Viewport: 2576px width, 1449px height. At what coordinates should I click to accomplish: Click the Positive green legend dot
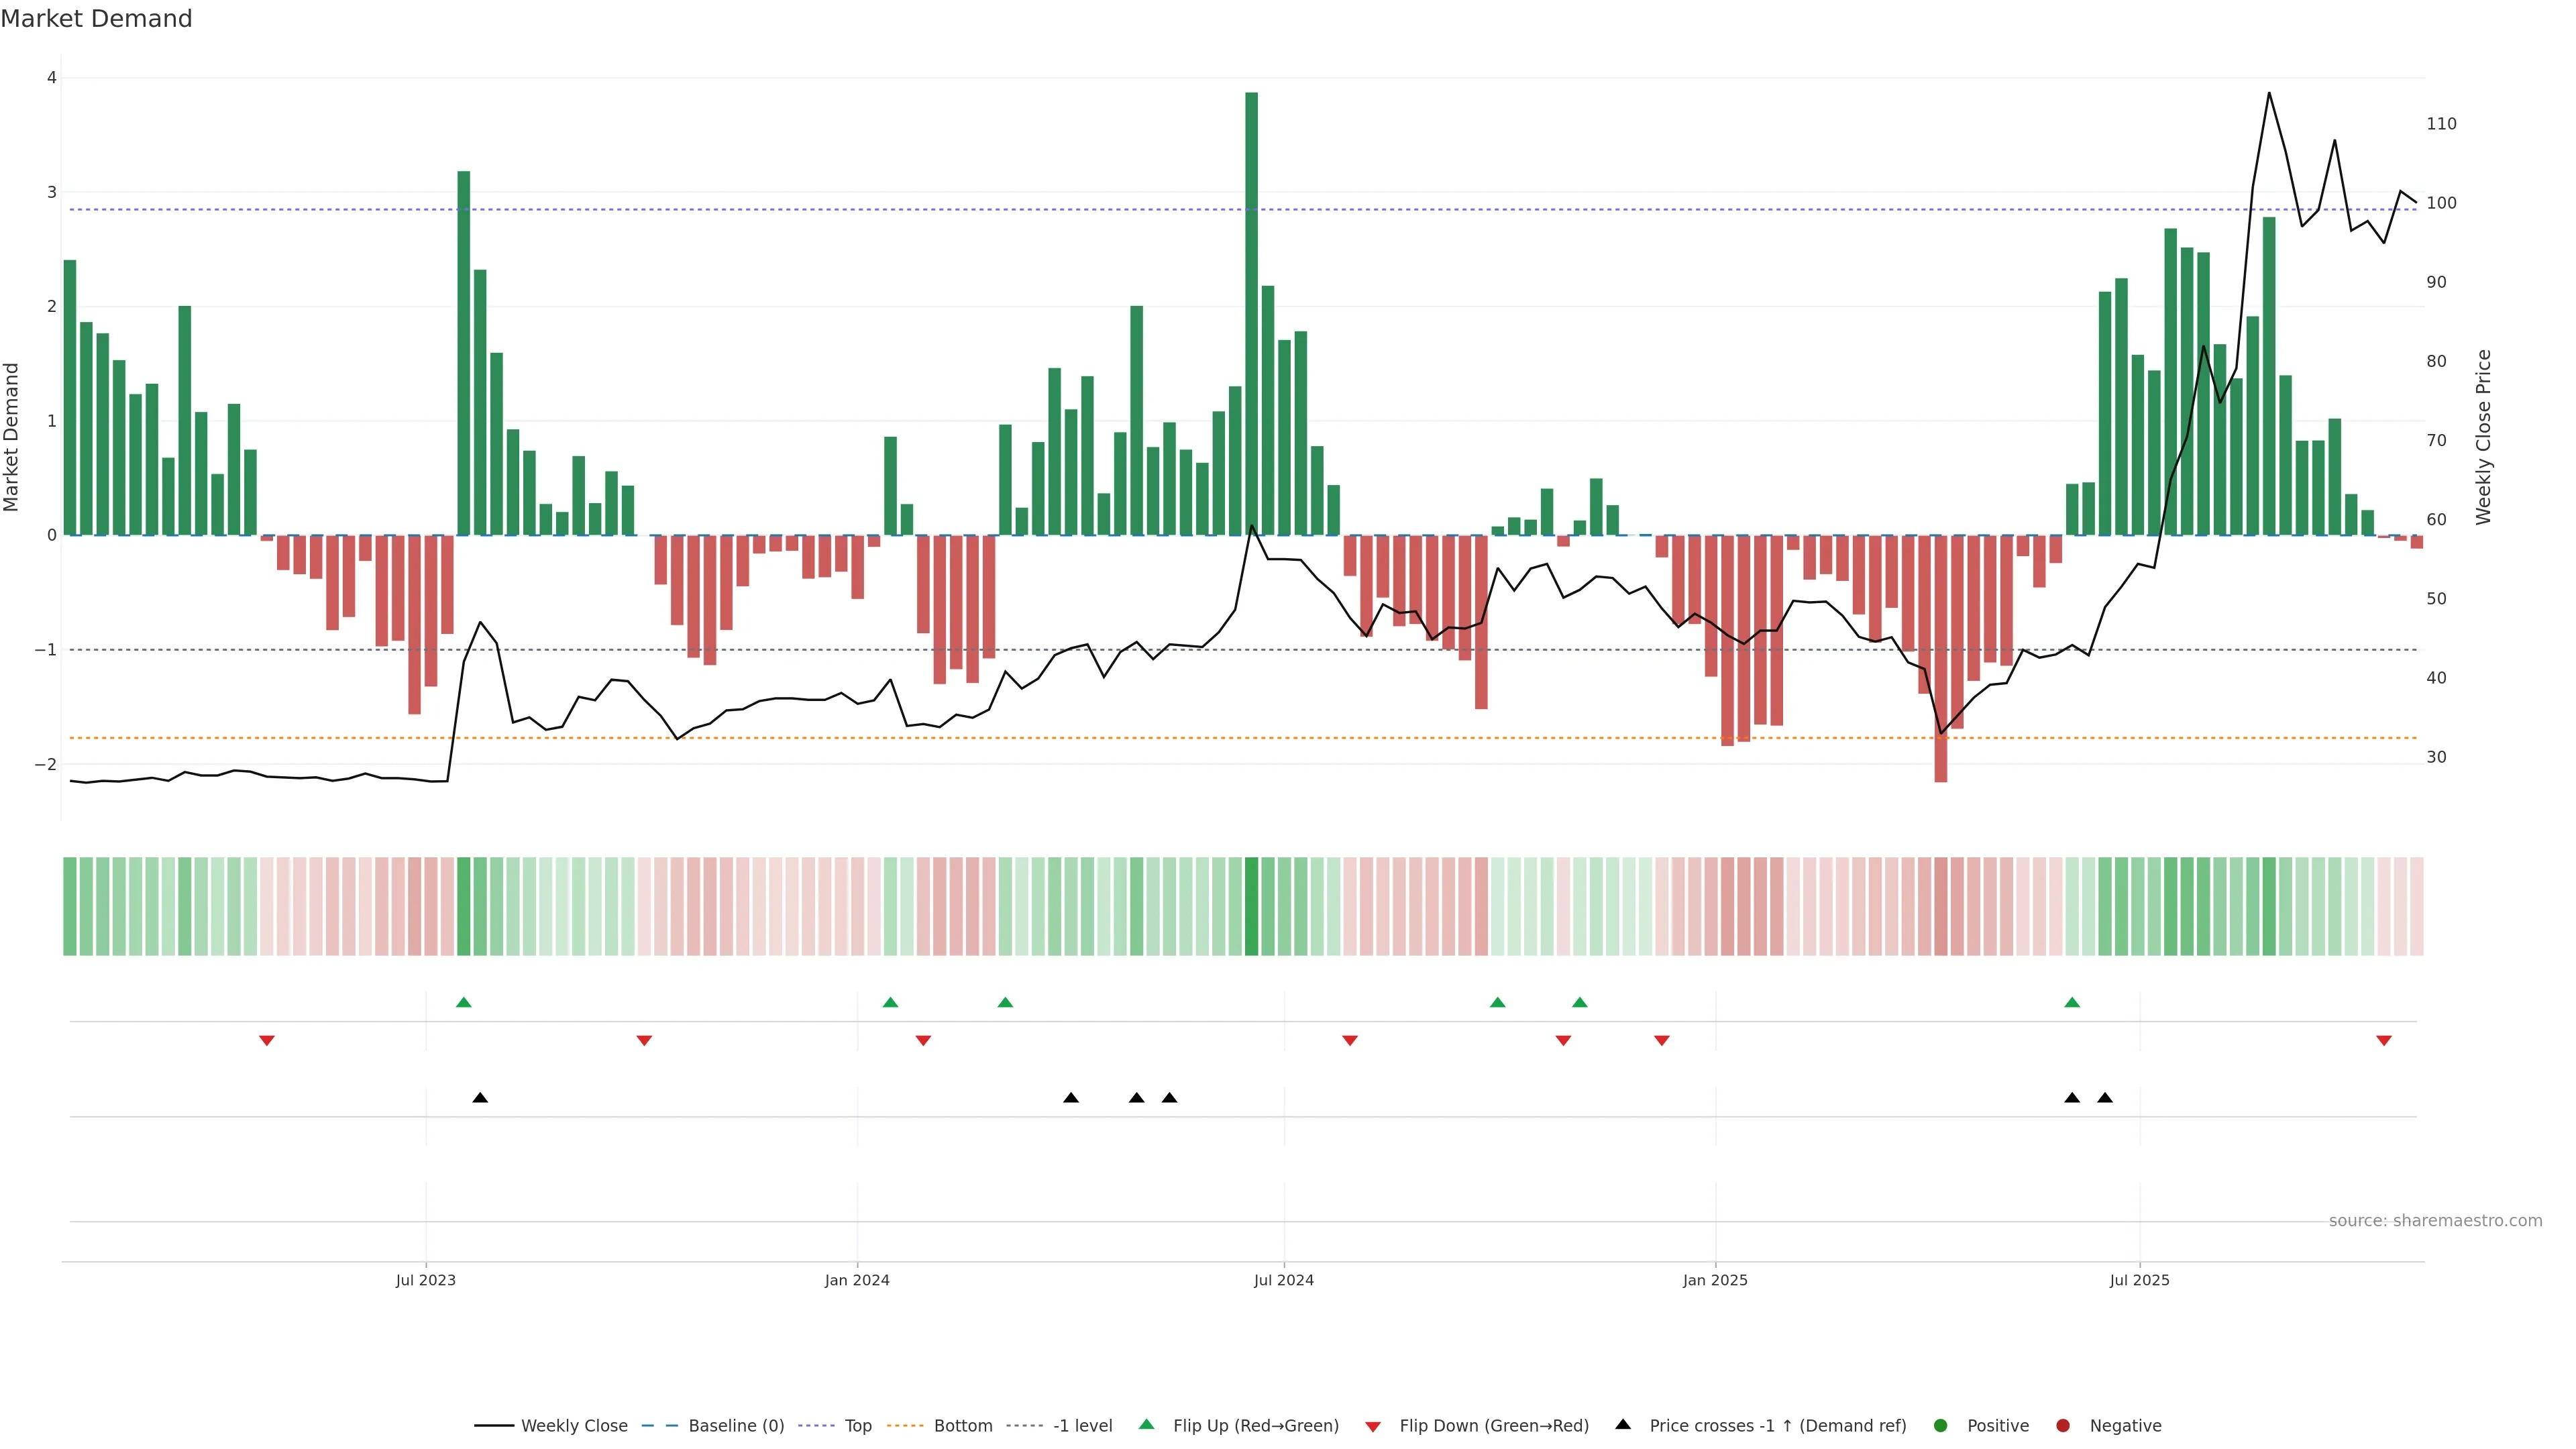click(x=1941, y=1426)
